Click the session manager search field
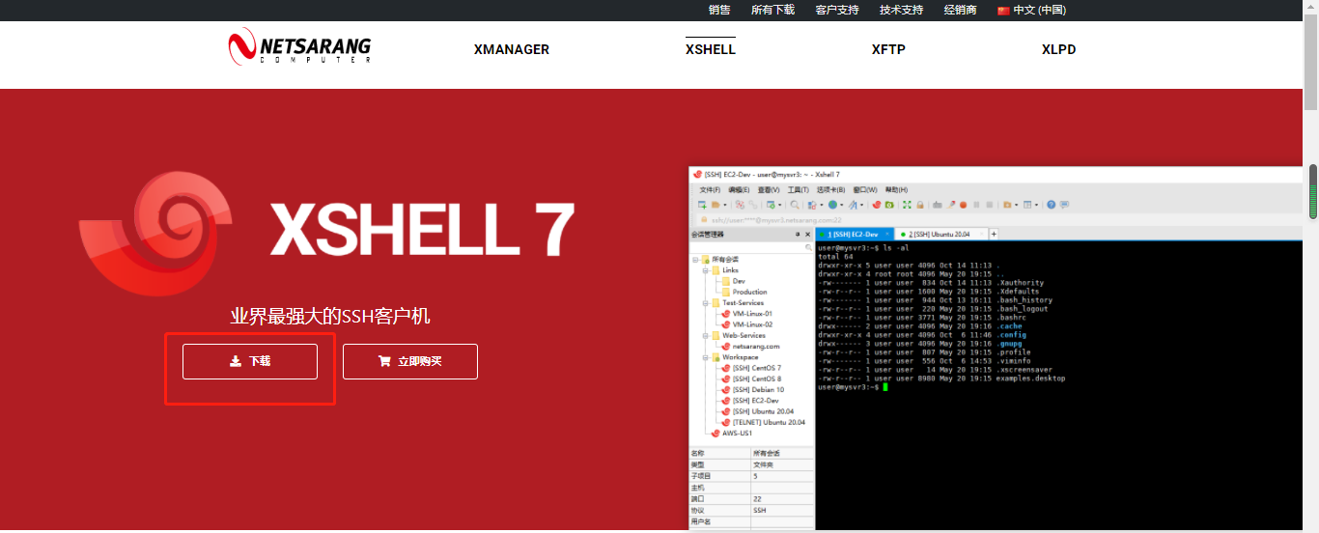Viewport: 1319px width, 533px height. [752, 248]
